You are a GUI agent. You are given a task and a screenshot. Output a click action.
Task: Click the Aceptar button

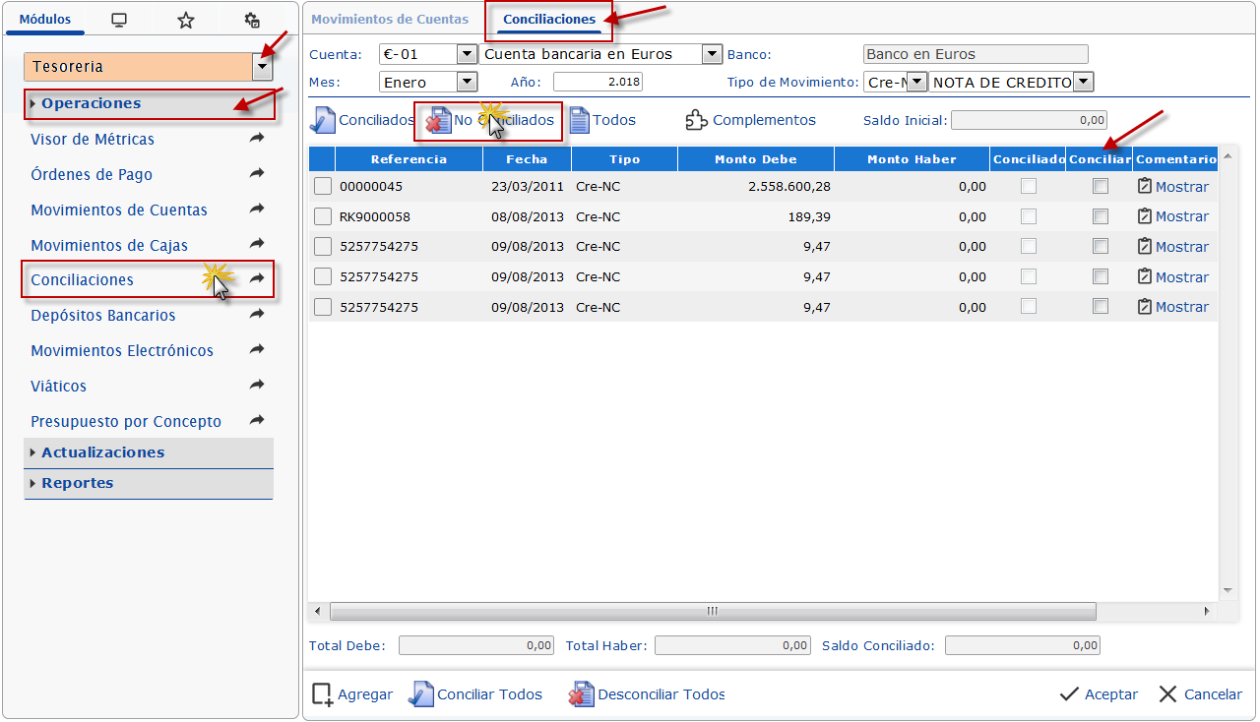pos(1099,694)
